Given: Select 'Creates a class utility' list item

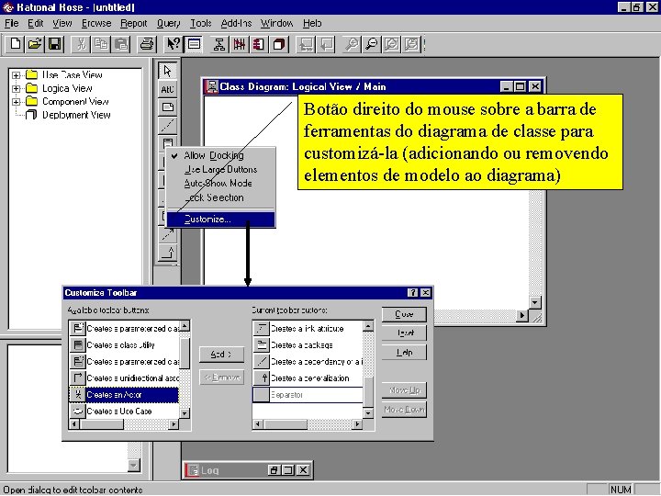Looking at the screenshot, I should click(x=124, y=345).
